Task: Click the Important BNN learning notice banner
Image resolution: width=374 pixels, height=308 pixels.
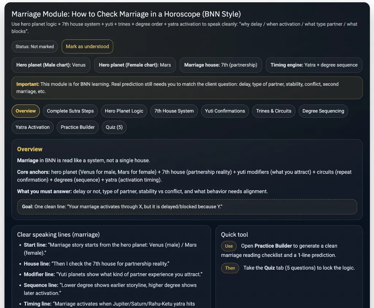Action: coord(187,87)
